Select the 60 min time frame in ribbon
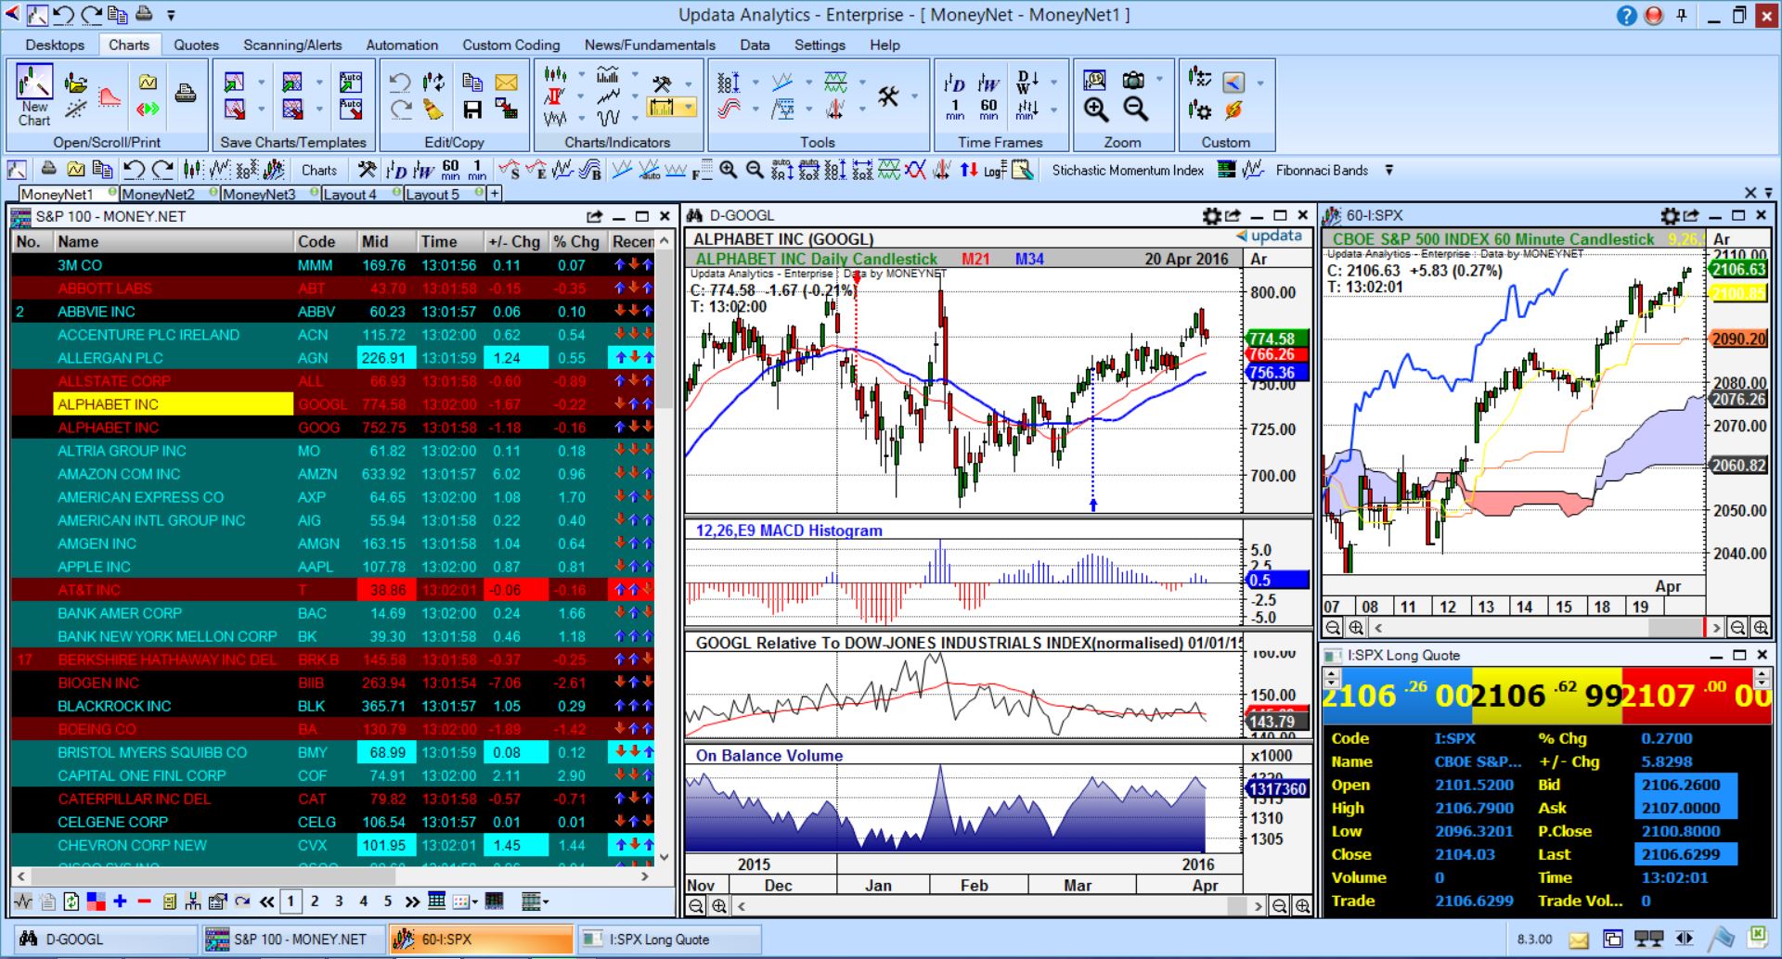The width and height of the screenshot is (1782, 959). (988, 109)
